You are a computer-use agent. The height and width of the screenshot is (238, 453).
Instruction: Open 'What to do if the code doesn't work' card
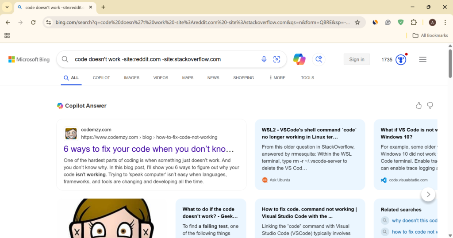(x=211, y=219)
